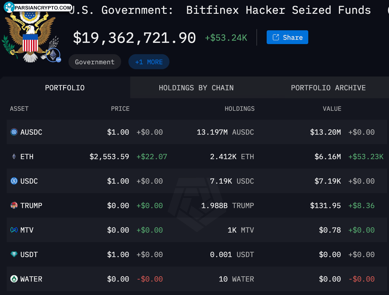The image size is (389, 295).
Task: Click the TRUMP asset name
Action: pos(31,206)
